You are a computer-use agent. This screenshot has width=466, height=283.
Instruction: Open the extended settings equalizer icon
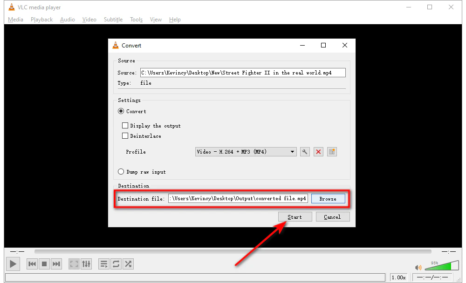tap(86, 264)
